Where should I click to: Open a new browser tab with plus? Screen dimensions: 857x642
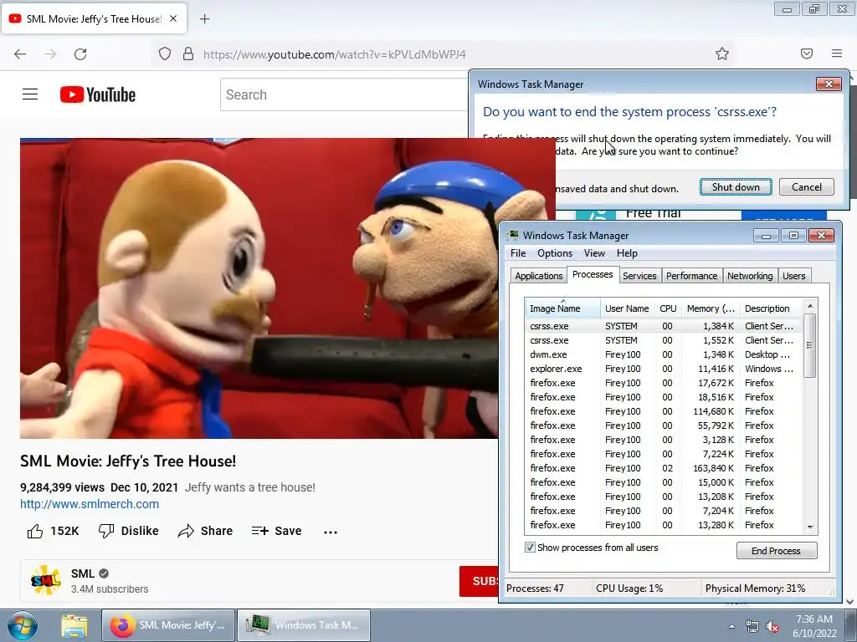pos(204,19)
